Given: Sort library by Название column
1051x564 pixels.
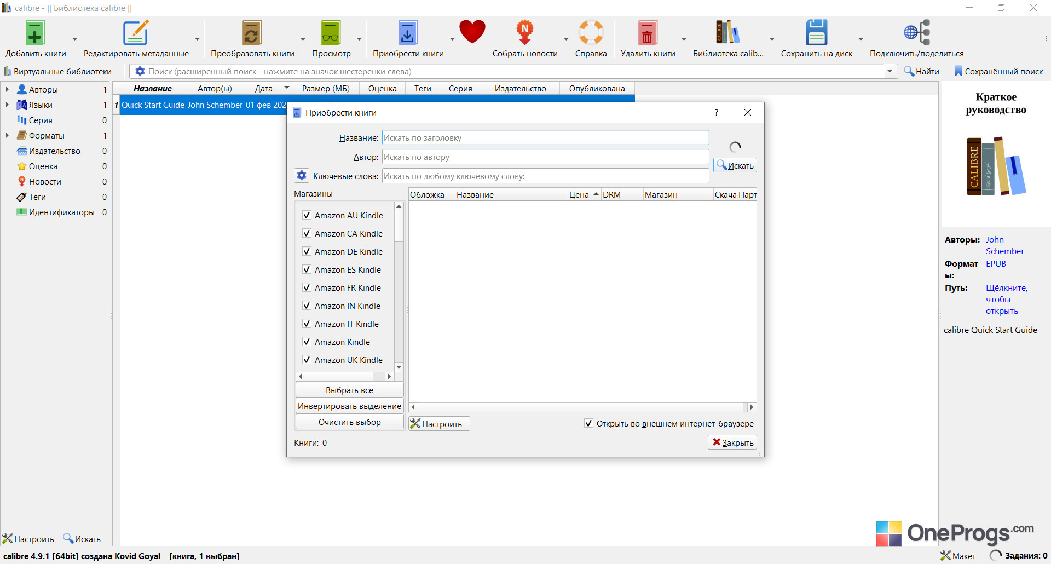Looking at the screenshot, I should 153,89.
